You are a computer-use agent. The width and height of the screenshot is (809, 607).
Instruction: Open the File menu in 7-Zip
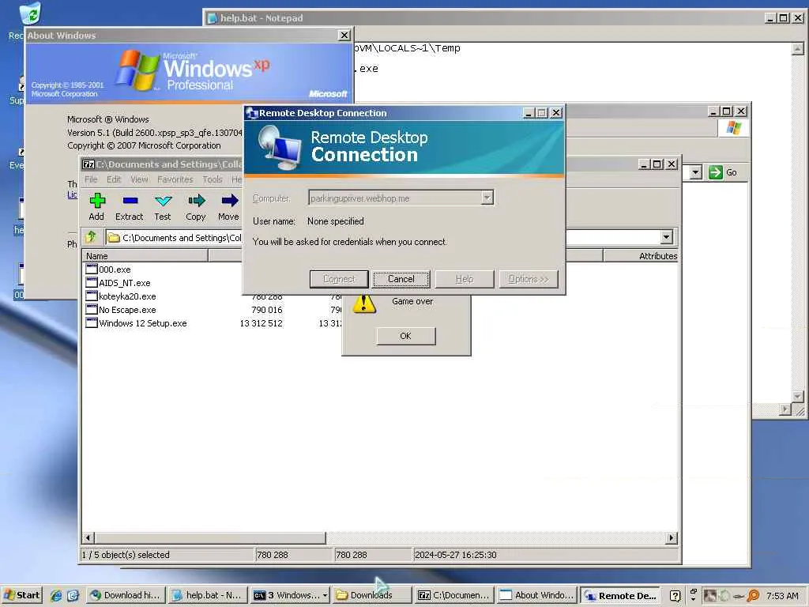pyautogui.click(x=91, y=179)
